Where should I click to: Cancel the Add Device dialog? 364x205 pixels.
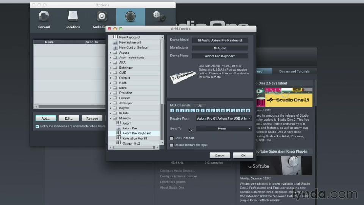tap(220, 155)
